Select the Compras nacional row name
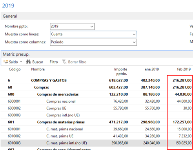The image size is (193, 150). [61, 101]
